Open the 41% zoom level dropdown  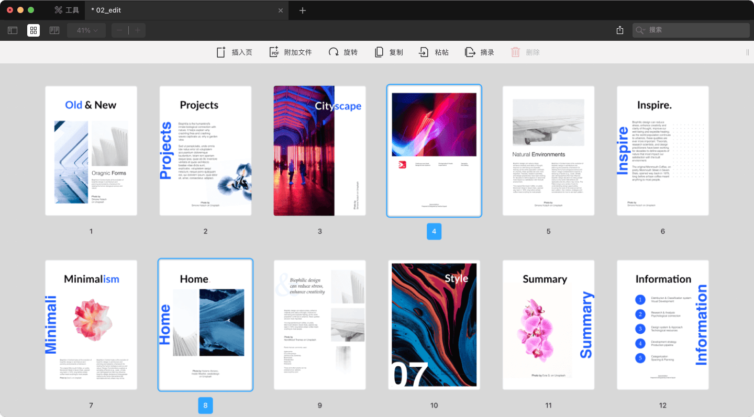coord(87,30)
